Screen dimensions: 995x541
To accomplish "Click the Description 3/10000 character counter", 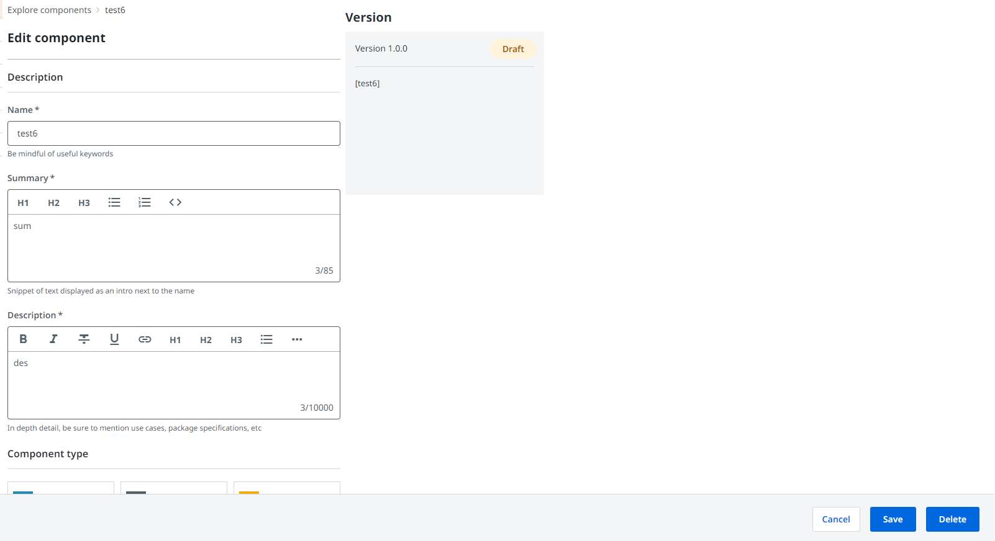I will click(317, 408).
